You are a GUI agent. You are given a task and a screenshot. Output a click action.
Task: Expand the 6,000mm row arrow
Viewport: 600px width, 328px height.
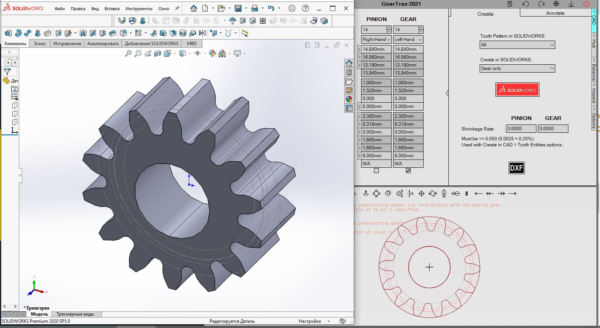coord(359,156)
